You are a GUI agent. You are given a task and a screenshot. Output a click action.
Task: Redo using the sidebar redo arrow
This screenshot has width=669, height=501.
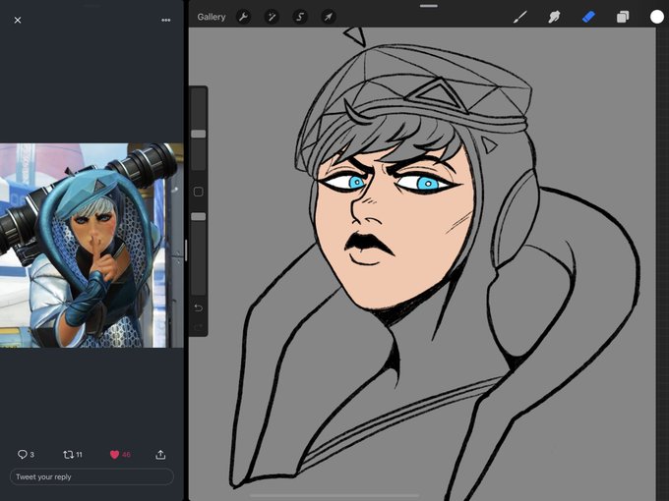click(199, 327)
